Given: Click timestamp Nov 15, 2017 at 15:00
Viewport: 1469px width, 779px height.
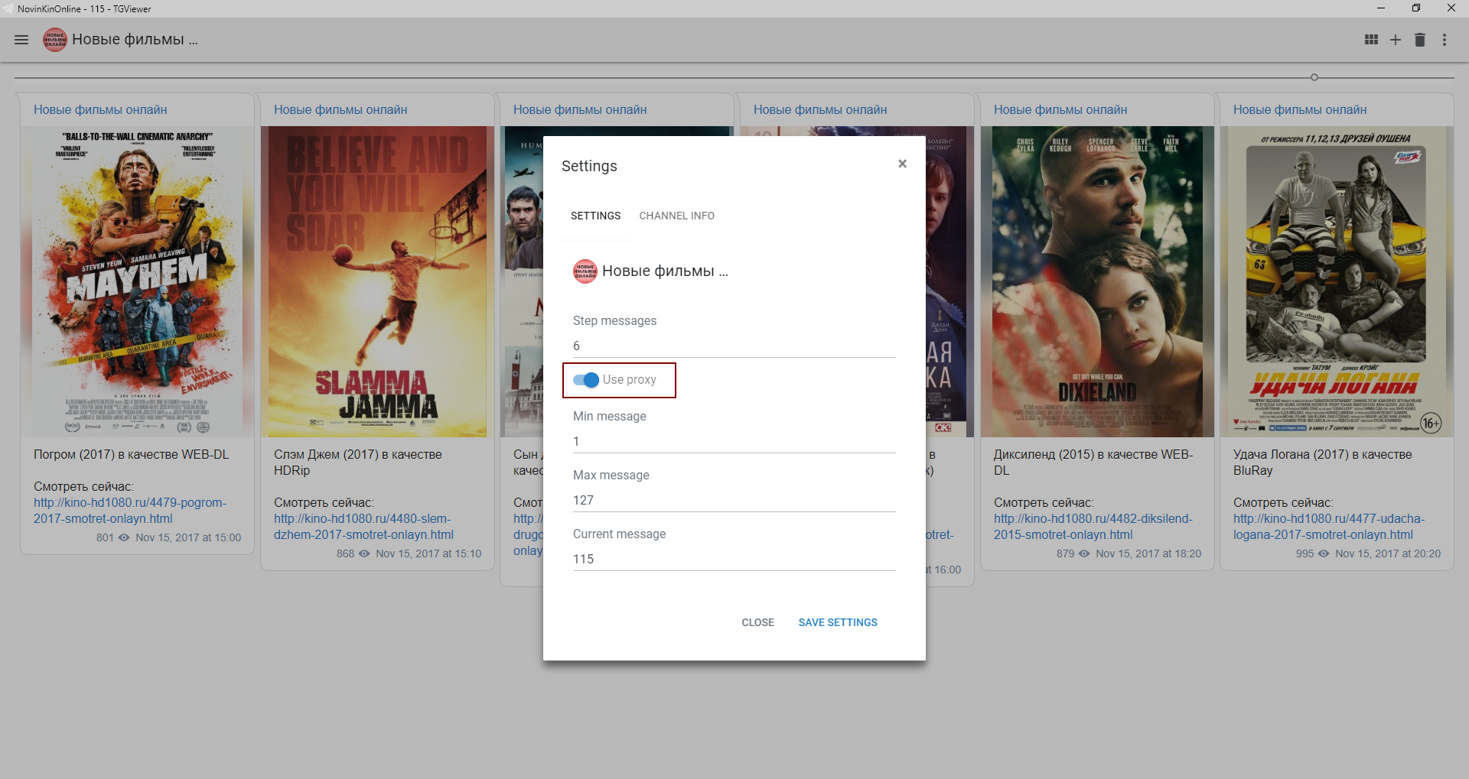Looking at the screenshot, I should point(188,537).
